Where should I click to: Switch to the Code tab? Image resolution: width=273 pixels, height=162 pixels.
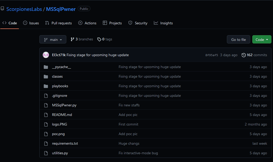tap(10, 23)
